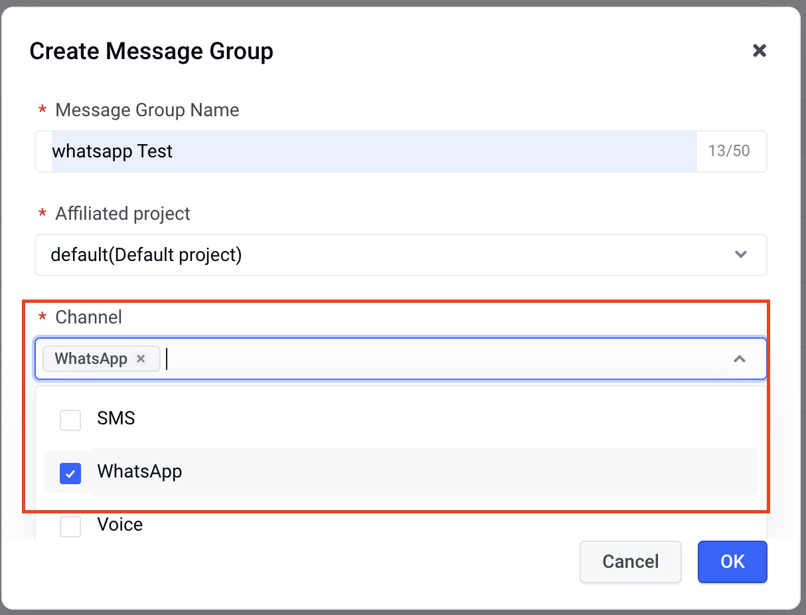Focus the Message Group Name input

click(x=374, y=151)
